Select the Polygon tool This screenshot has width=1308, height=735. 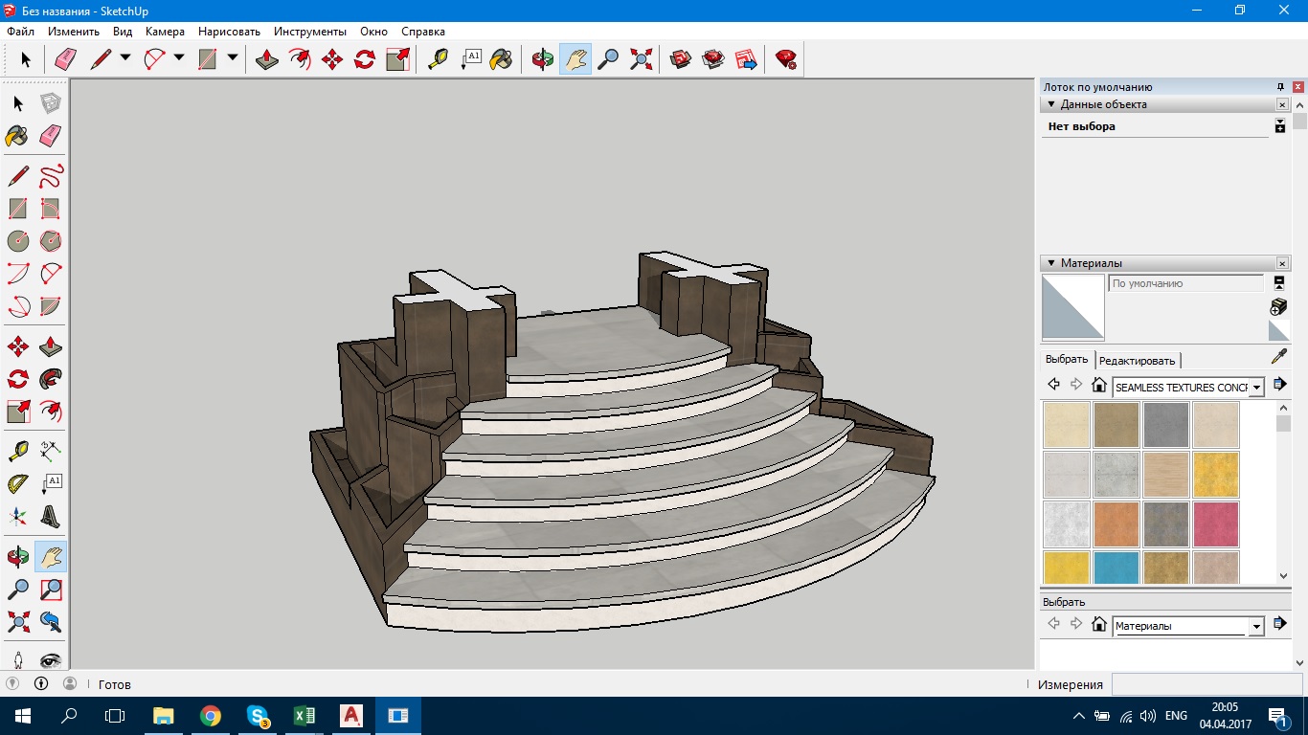point(51,240)
